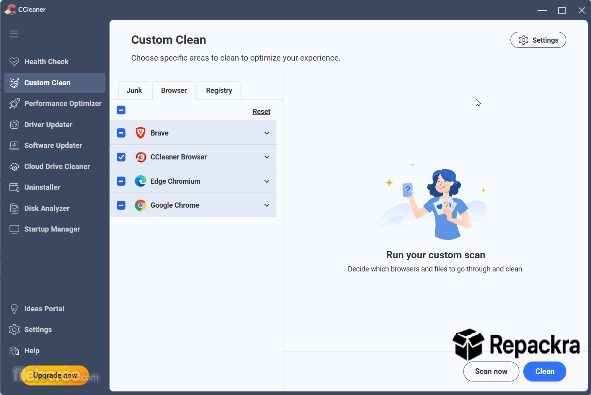Image resolution: width=591 pixels, height=395 pixels.
Task: Open Disk Analyzer section
Action: click(x=55, y=208)
